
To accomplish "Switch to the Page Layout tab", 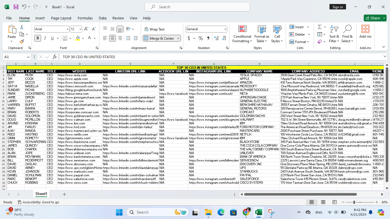I will pyautogui.click(x=61, y=18).
